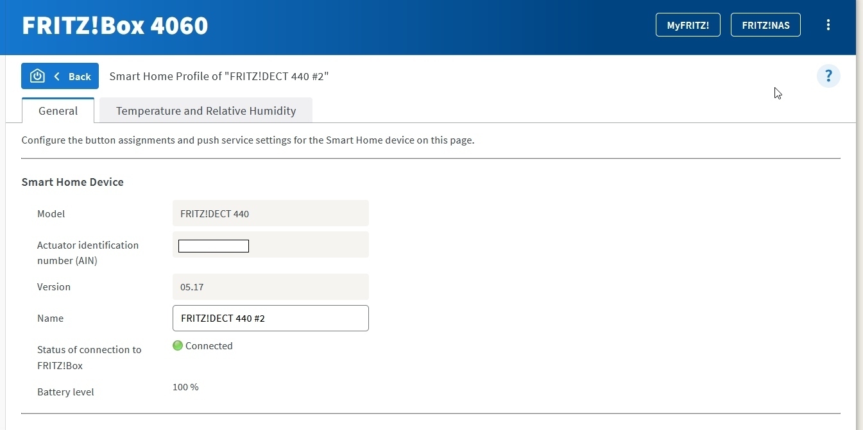The width and height of the screenshot is (863, 430).
Task: Click the Actuator identification number (AIN) label
Action: click(x=88, y=252)
